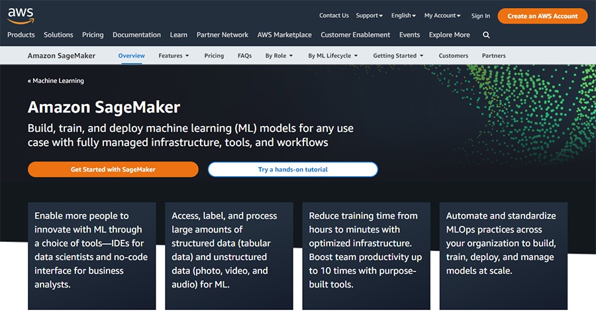Screen dimensions: 596x320
Task: Expand the Features submenu
Action: point(174,56)
